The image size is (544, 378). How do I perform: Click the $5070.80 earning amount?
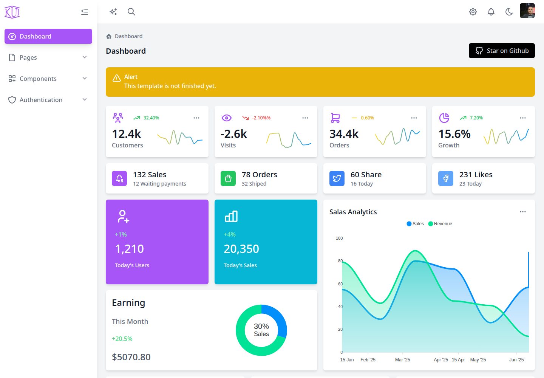tap(131, 357)
